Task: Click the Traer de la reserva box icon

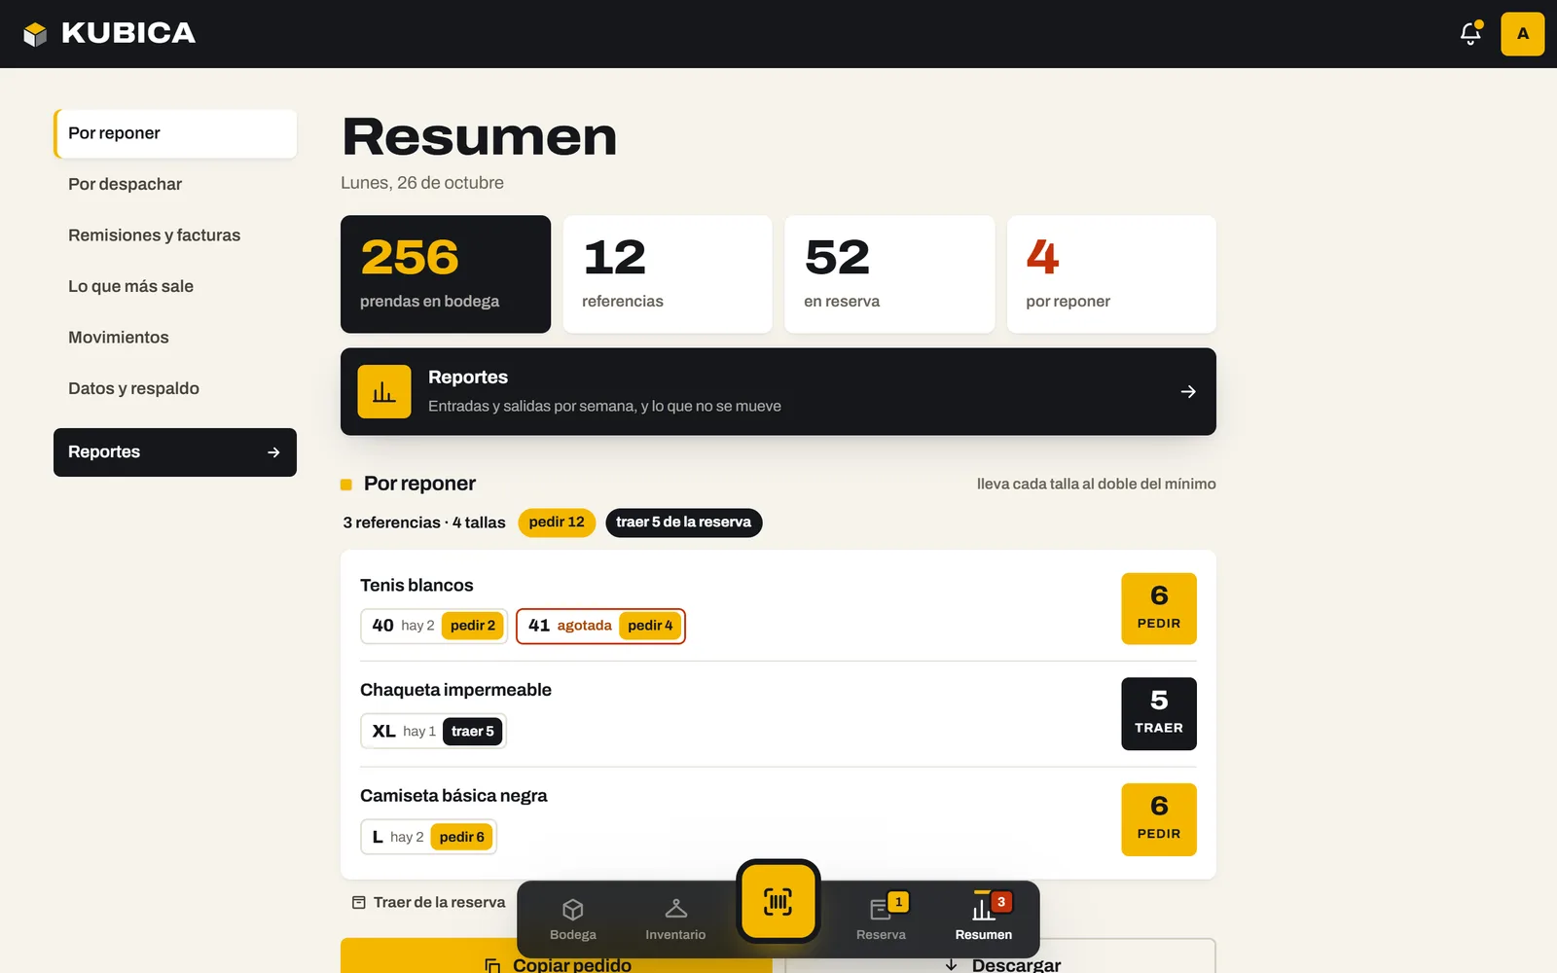Action: (358, 903)
